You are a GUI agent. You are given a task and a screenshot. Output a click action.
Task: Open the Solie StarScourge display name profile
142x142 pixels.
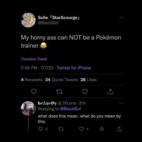(59, 18)
